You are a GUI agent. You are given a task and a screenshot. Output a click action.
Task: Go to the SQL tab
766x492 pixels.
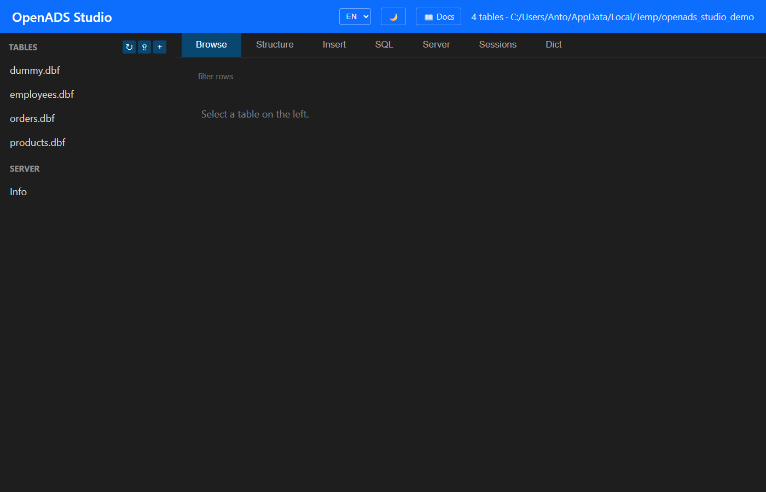[x=384, y=45]
